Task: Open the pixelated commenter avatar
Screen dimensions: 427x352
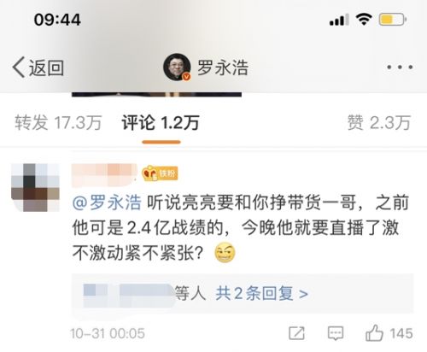Action: coord(35,187)
